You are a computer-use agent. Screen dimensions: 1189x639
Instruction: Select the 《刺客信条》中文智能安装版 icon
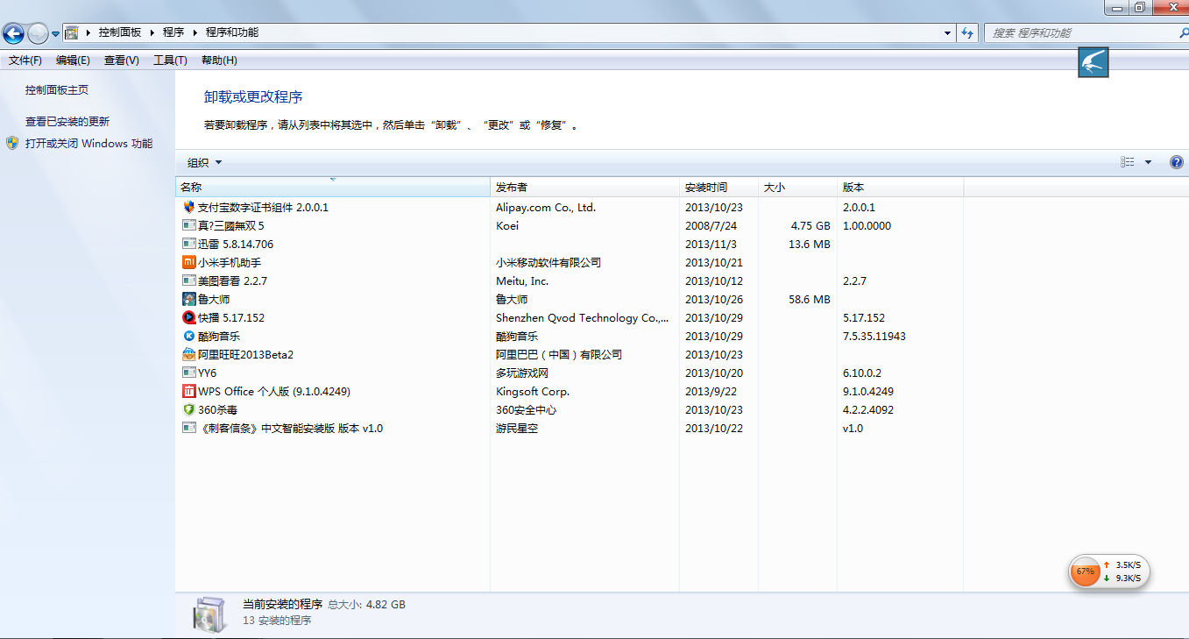point(188,429)
